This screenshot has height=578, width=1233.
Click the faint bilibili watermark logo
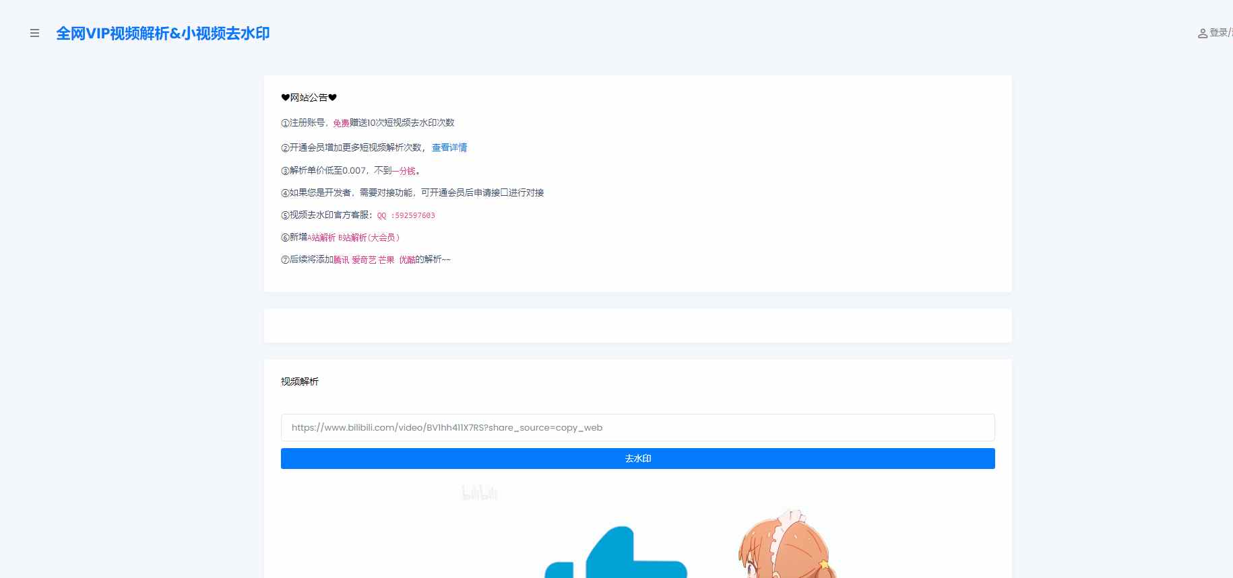[x=479, y=494]
